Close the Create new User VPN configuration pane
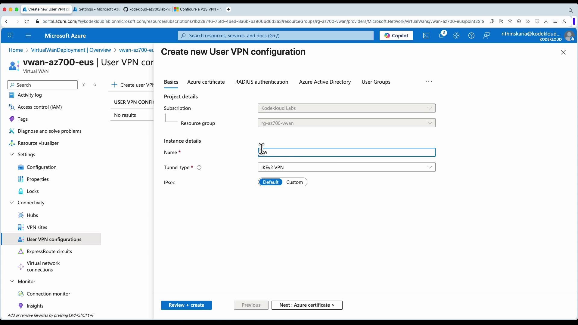Screen dimensions: 578x325 click(x=564, y=52)
